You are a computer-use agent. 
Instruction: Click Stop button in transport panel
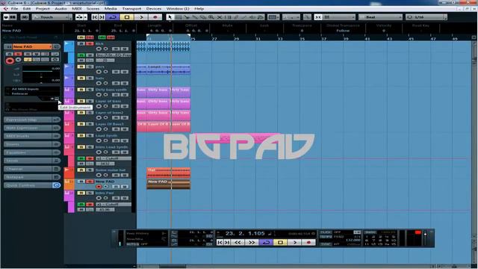[x=280, y=242]
